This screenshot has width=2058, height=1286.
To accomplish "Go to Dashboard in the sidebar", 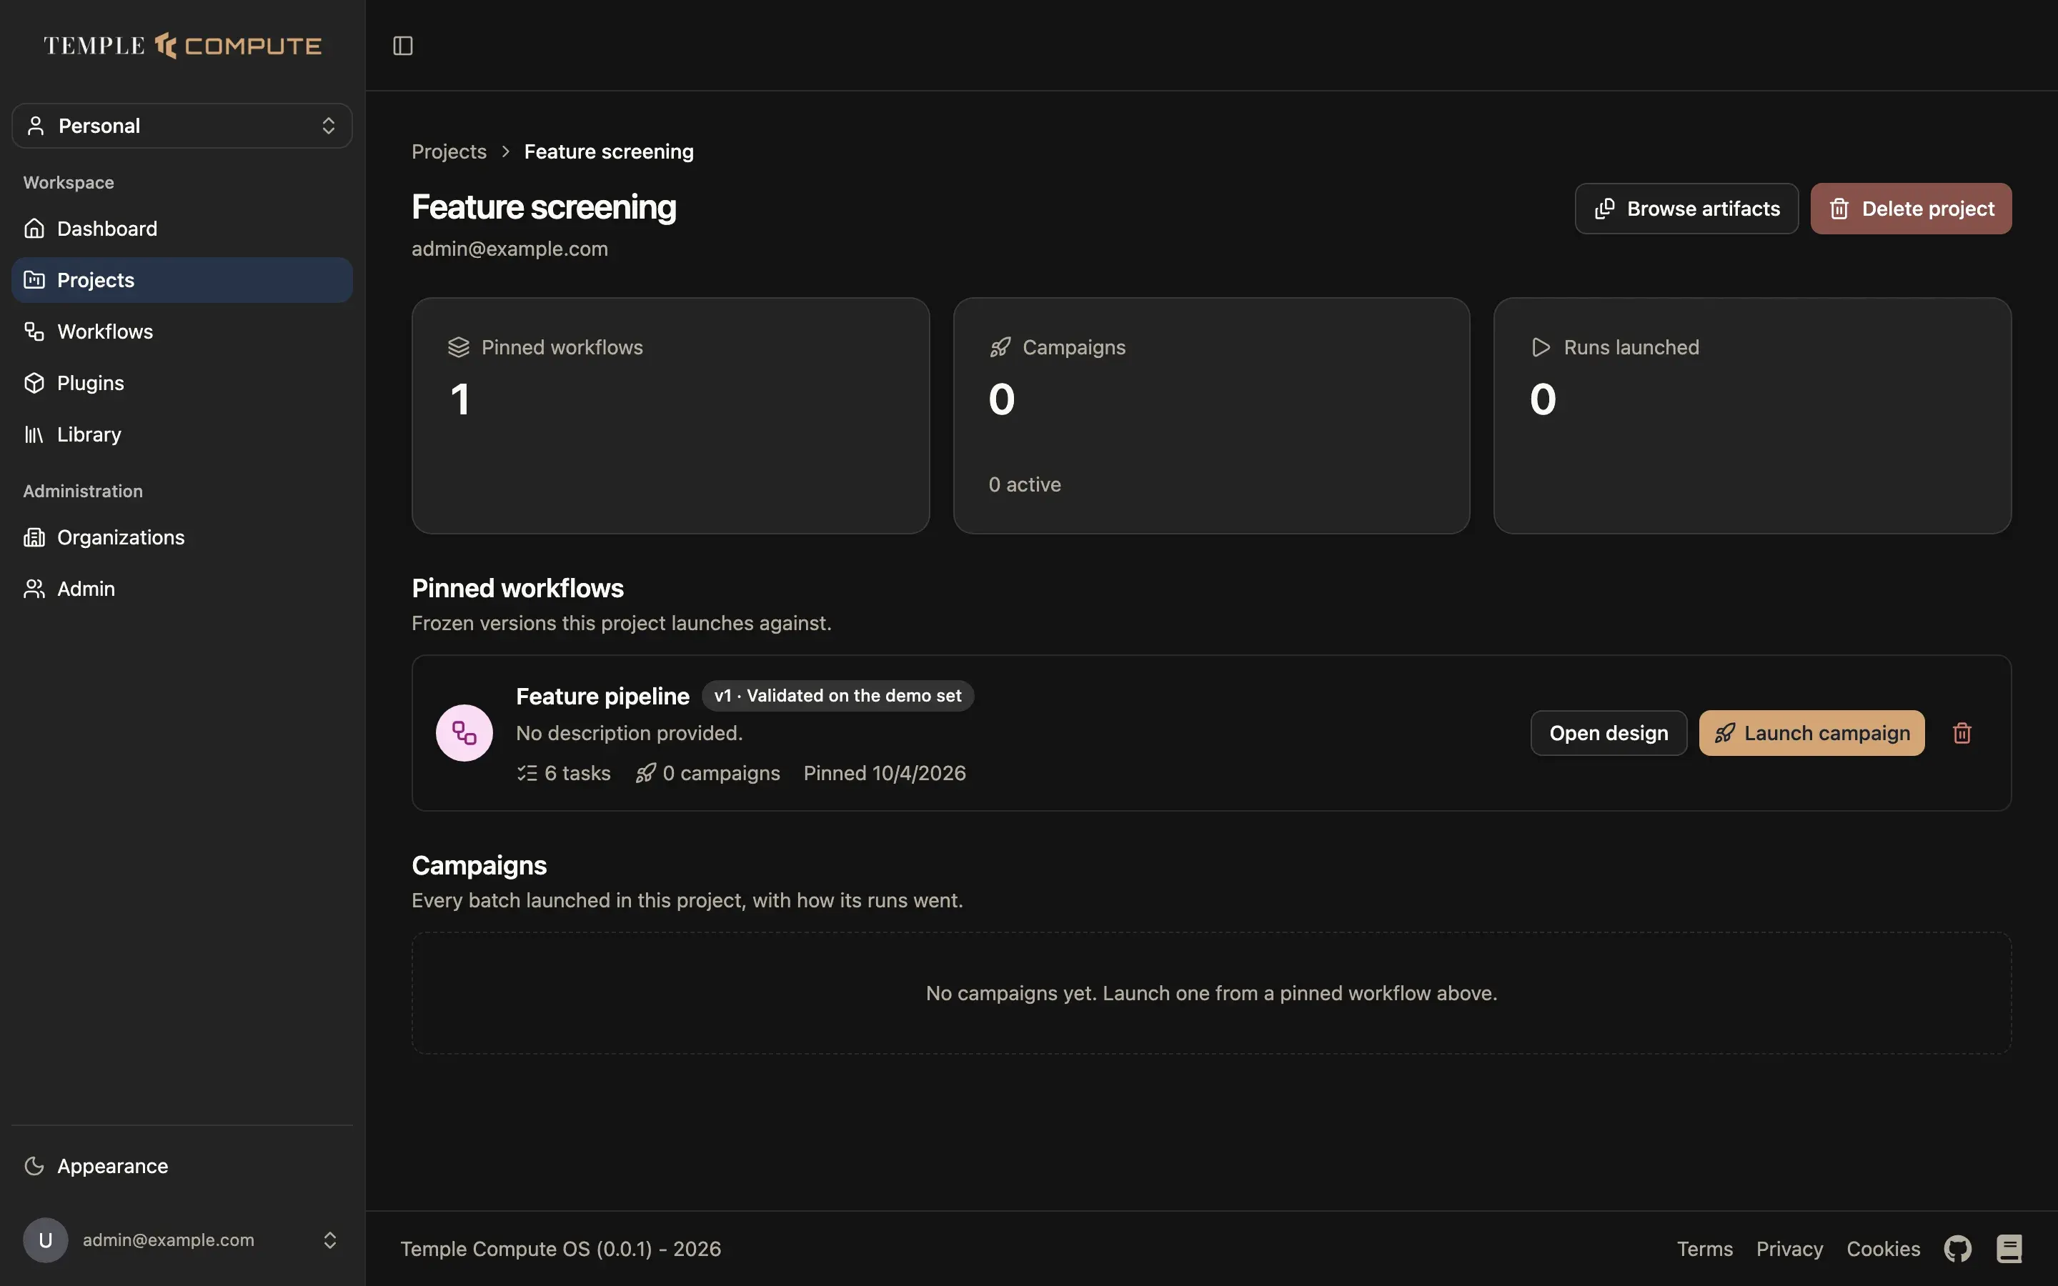I will pyautogui.click(x=182, y=229).
